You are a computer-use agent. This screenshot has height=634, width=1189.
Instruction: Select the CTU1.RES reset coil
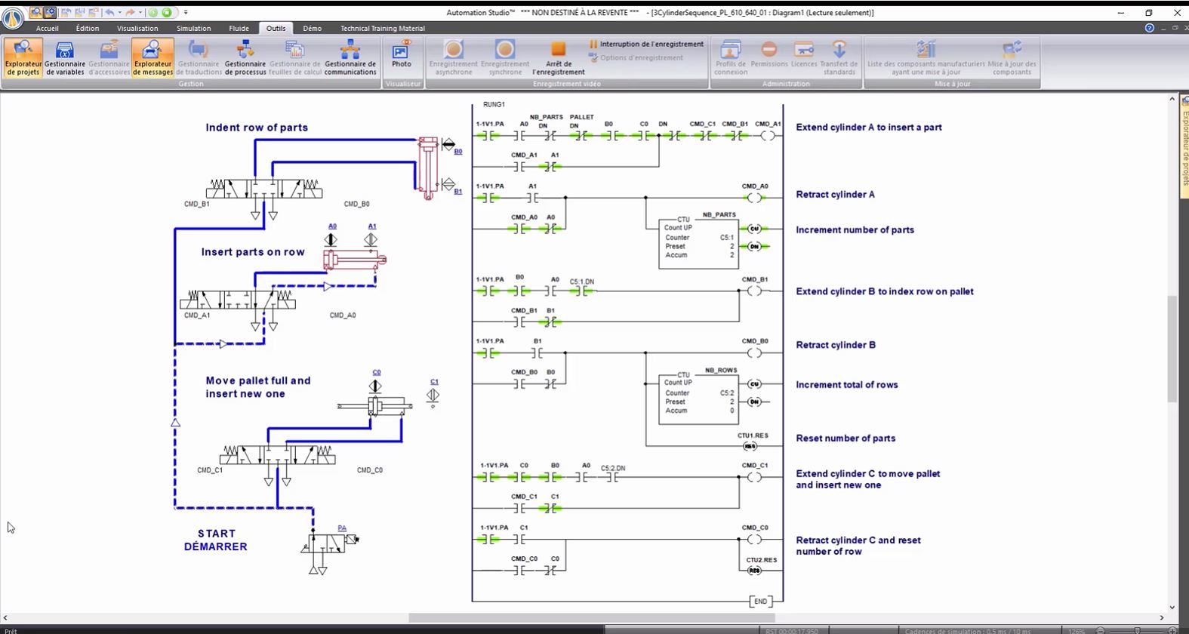750,446
